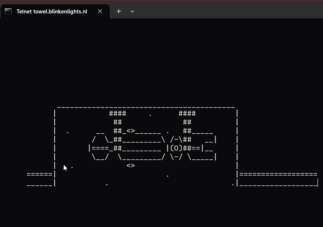Viewport: 323px width, 227px height.
Task: Close the Telnet towel.blinkenlights.nl tab
Action: 100,11
